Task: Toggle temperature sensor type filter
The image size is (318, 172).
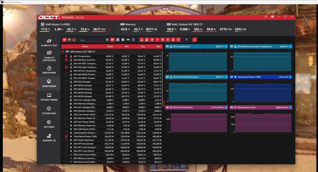Action: click(142, 40)
